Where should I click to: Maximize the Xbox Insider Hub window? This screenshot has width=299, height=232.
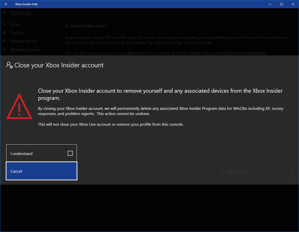(x=282, y=4)
